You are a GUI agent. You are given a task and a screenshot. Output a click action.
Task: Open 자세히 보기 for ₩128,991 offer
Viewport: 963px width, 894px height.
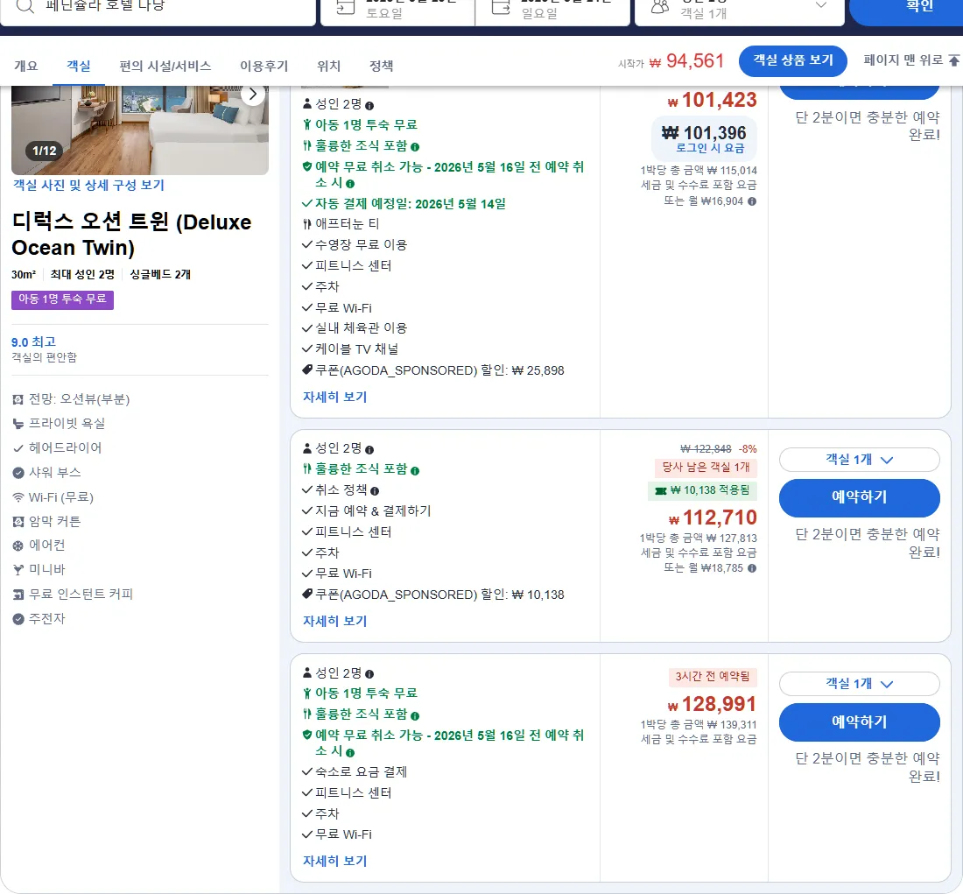pos(334,861)
